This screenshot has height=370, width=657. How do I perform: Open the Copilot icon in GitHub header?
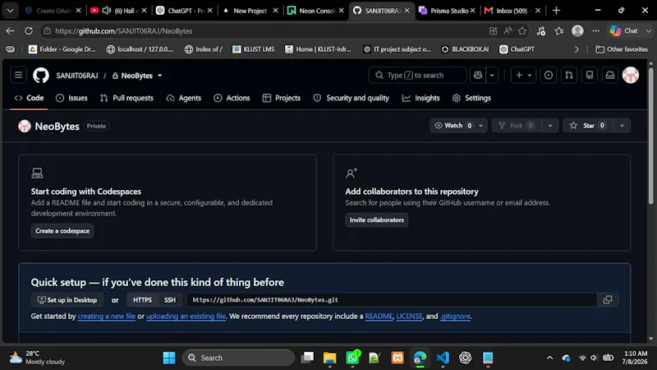coord(478,75)
